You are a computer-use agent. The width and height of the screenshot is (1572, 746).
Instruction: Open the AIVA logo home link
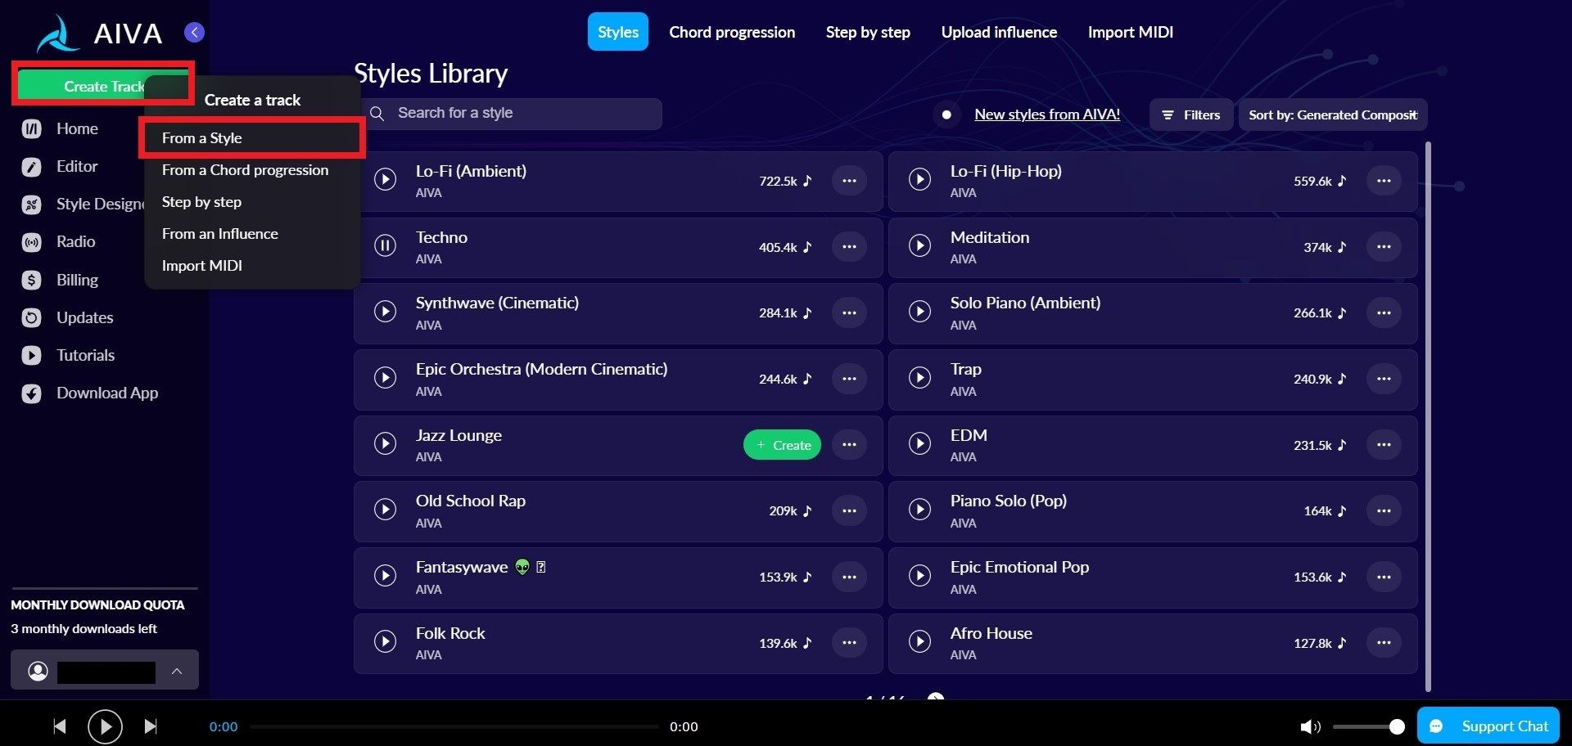99,34
